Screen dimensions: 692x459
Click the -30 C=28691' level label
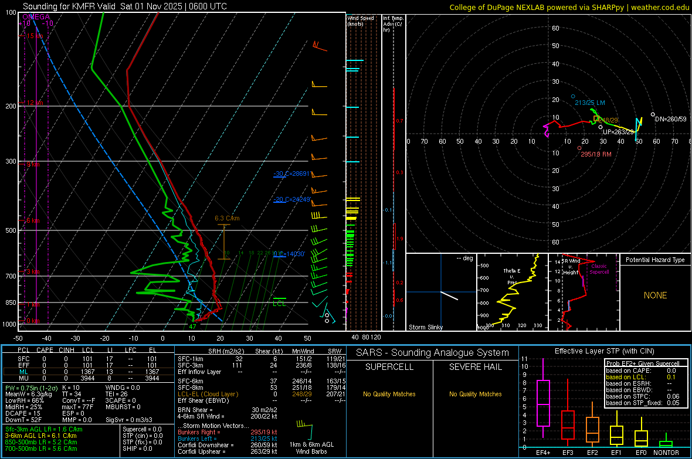point(291,174)
